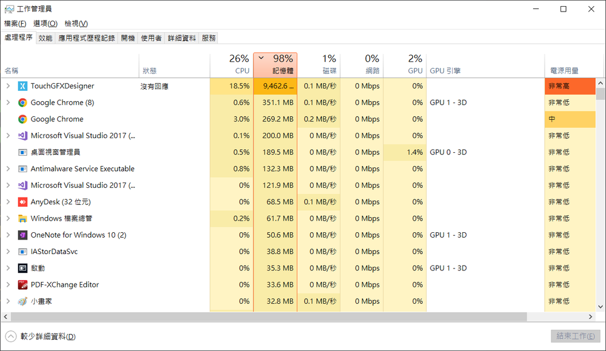
Task: Switch to the 效能 tab
Action: [45, 38]
